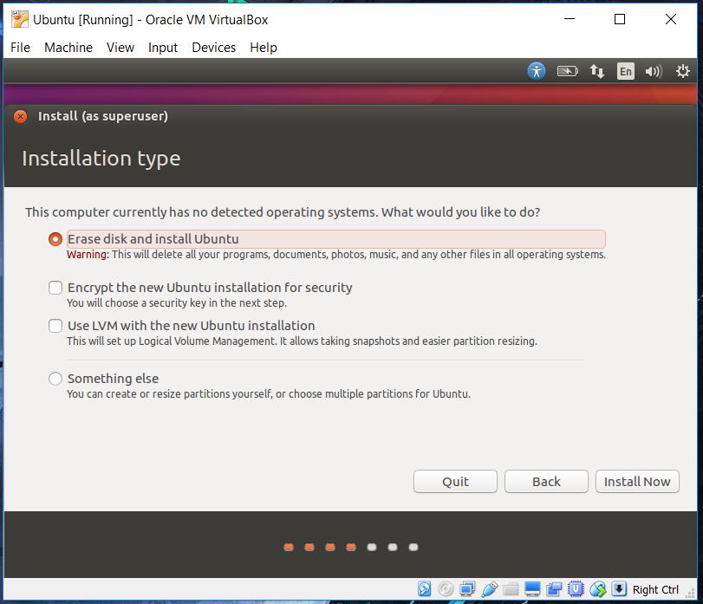703x604 pixels.
Task: Maximize the VirtualBox window
Action: coord(620,19)
